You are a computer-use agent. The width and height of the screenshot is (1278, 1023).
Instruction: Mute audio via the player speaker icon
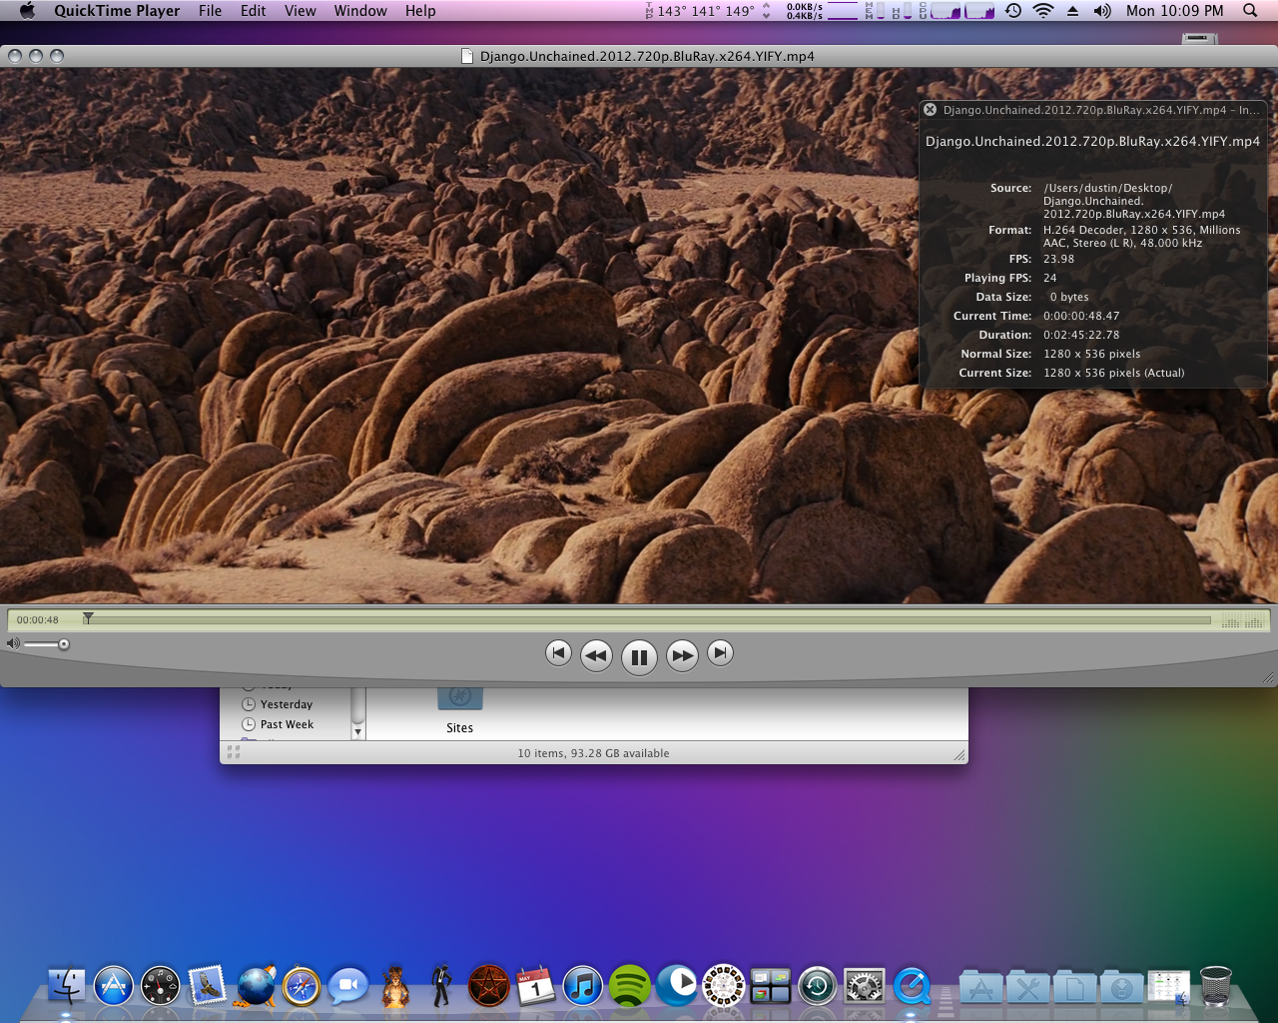click(13, 643)
